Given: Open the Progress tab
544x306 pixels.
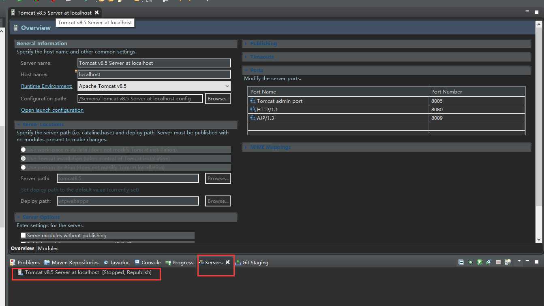Looking at the screenshot, I should click(x=179, y=262).
